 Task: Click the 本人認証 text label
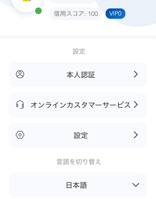point(81,75)
